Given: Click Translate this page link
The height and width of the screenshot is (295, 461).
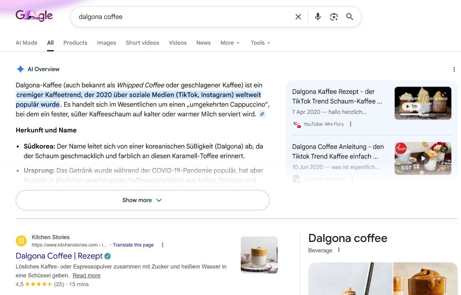Looking at the screenshot, I should tap(133, 245).
